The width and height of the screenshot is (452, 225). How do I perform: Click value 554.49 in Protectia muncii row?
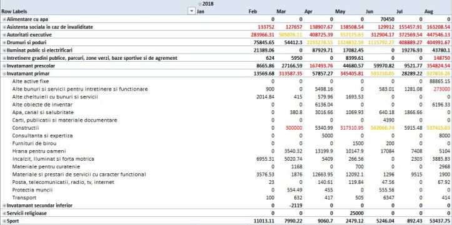click(294, 190)
